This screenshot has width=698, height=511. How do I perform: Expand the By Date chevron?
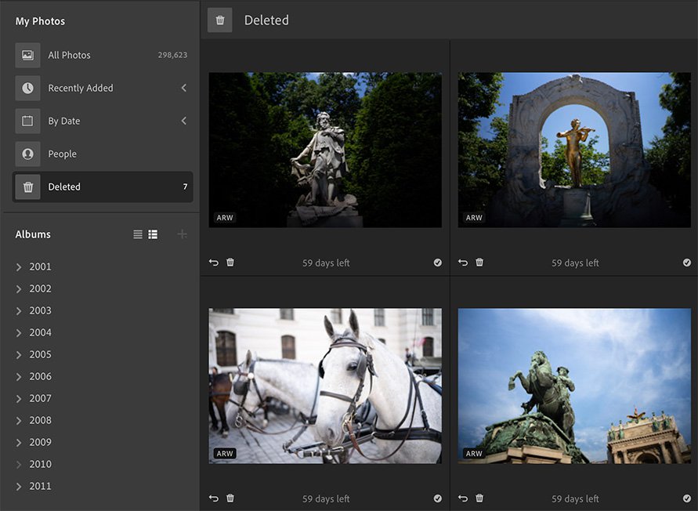pyautogui.click(x=184, y=121)
